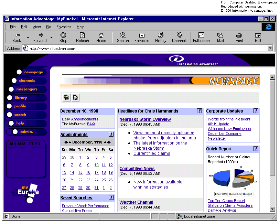Image resolution: width=280 pixels, height=224 pixels.
Task: Open the Favorites toolbar button
Action: 142,38
